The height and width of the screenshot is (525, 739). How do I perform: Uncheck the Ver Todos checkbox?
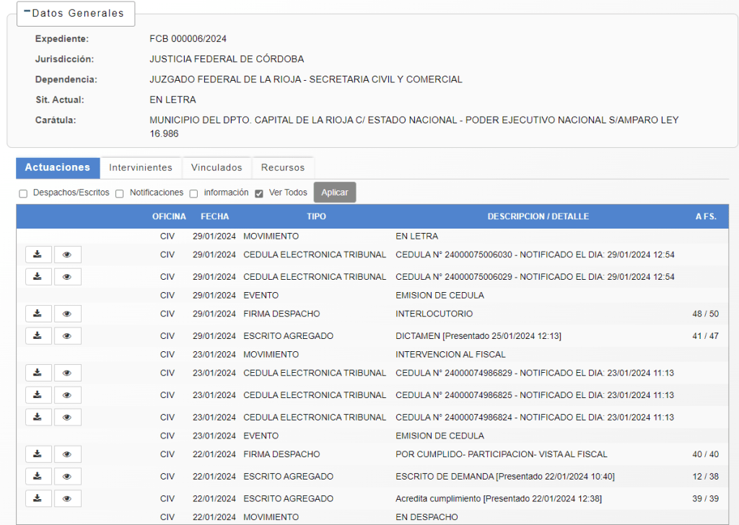click(x=259, y=193)
